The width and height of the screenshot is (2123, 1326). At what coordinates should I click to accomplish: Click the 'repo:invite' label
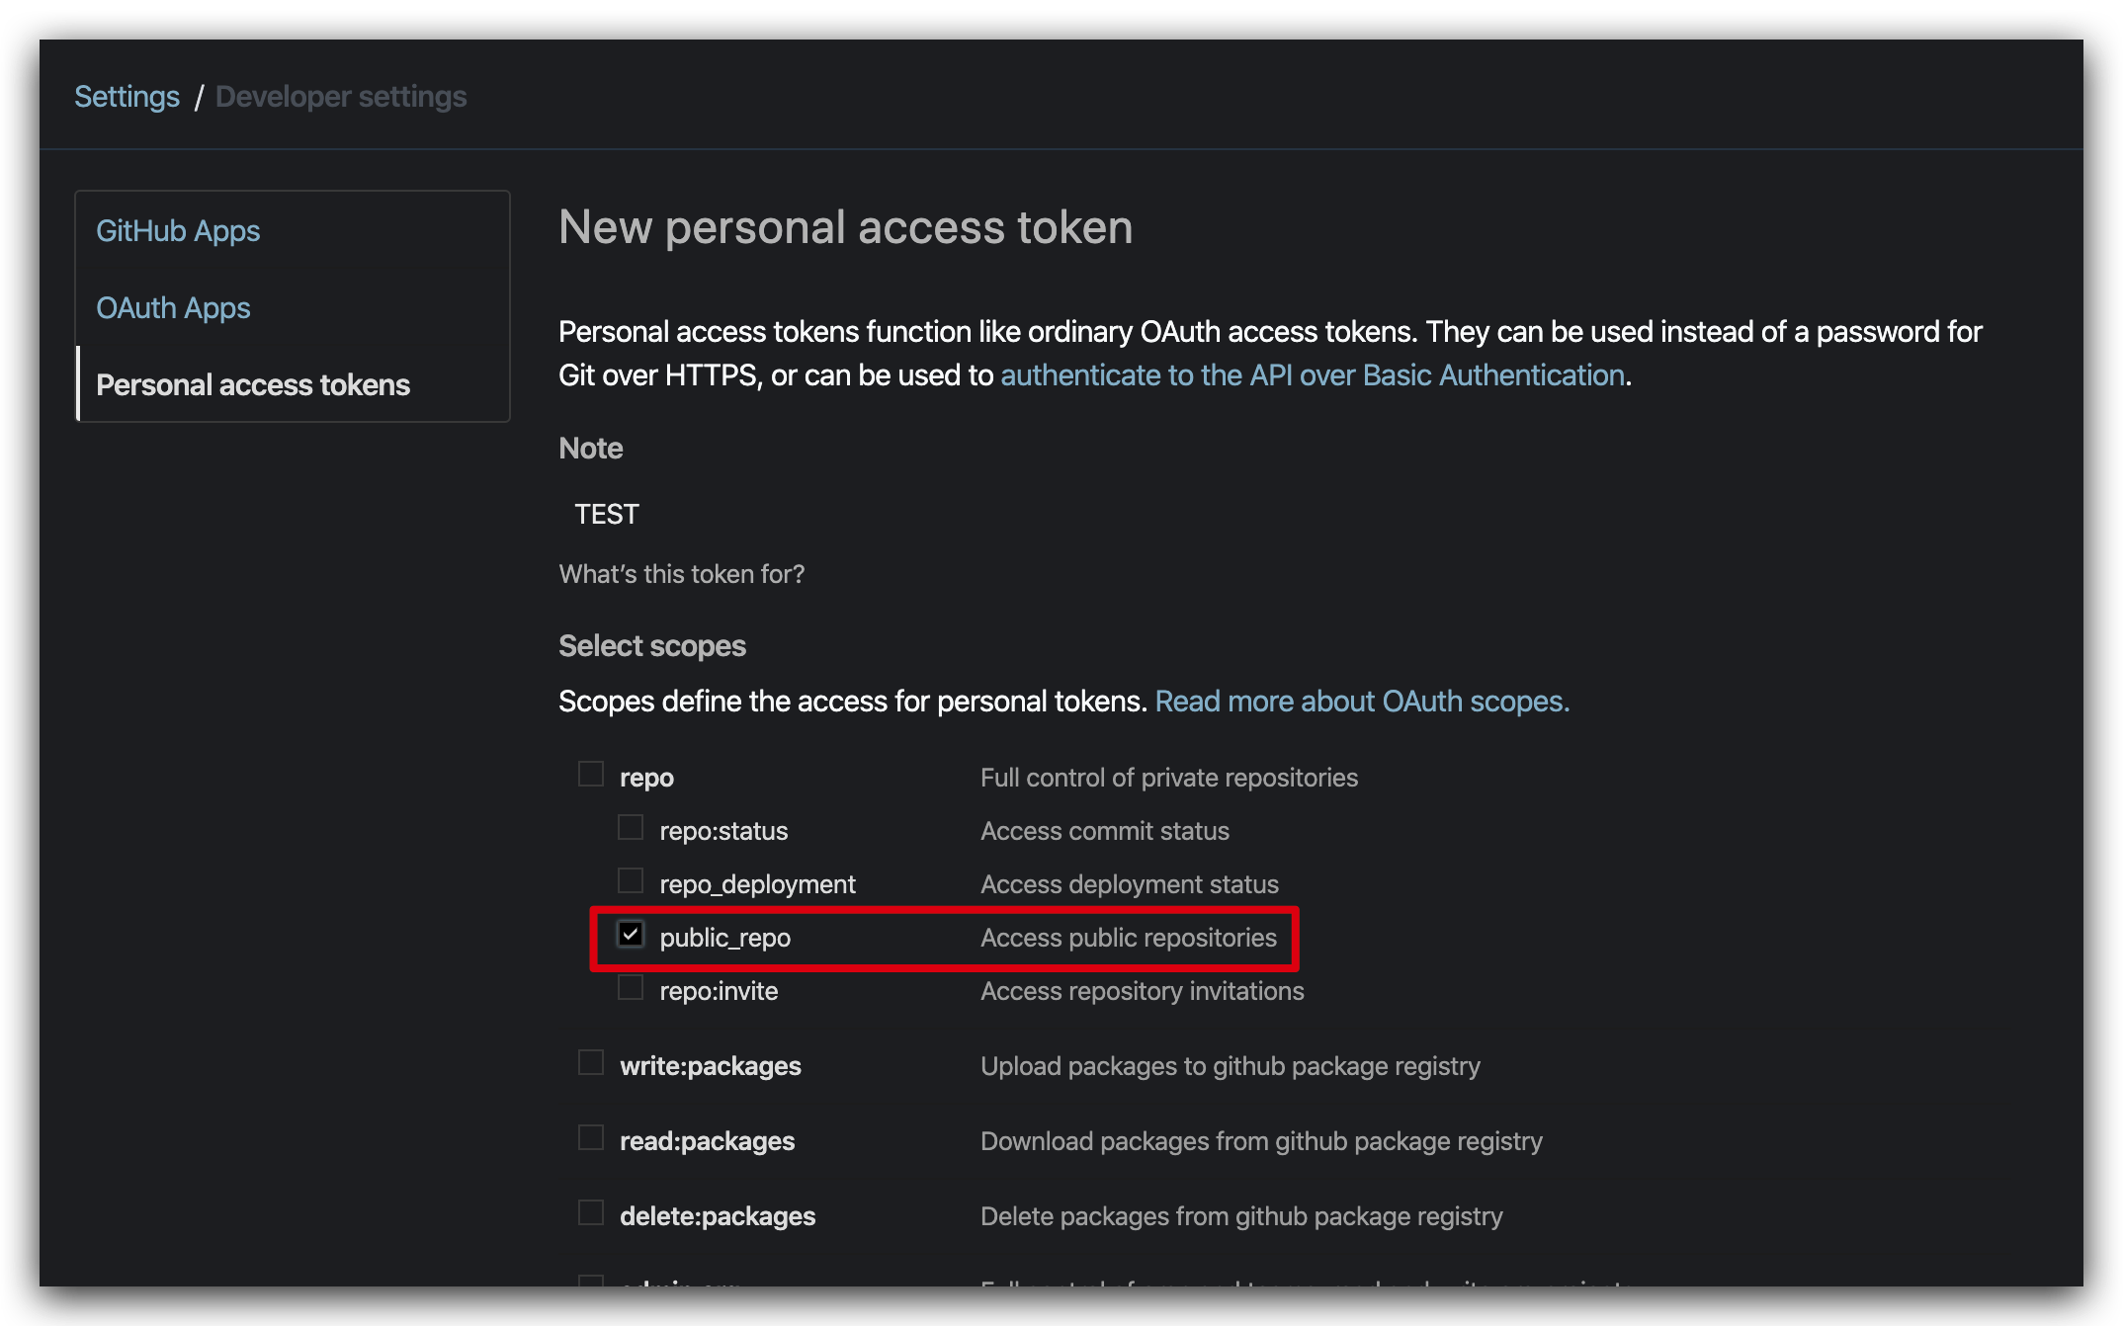(x=719, y=991)
